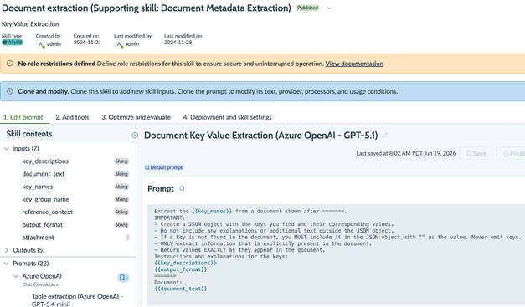Click the admin avatar under Last modified by
The height and width of the screenshot is (307, 525).
119,44
